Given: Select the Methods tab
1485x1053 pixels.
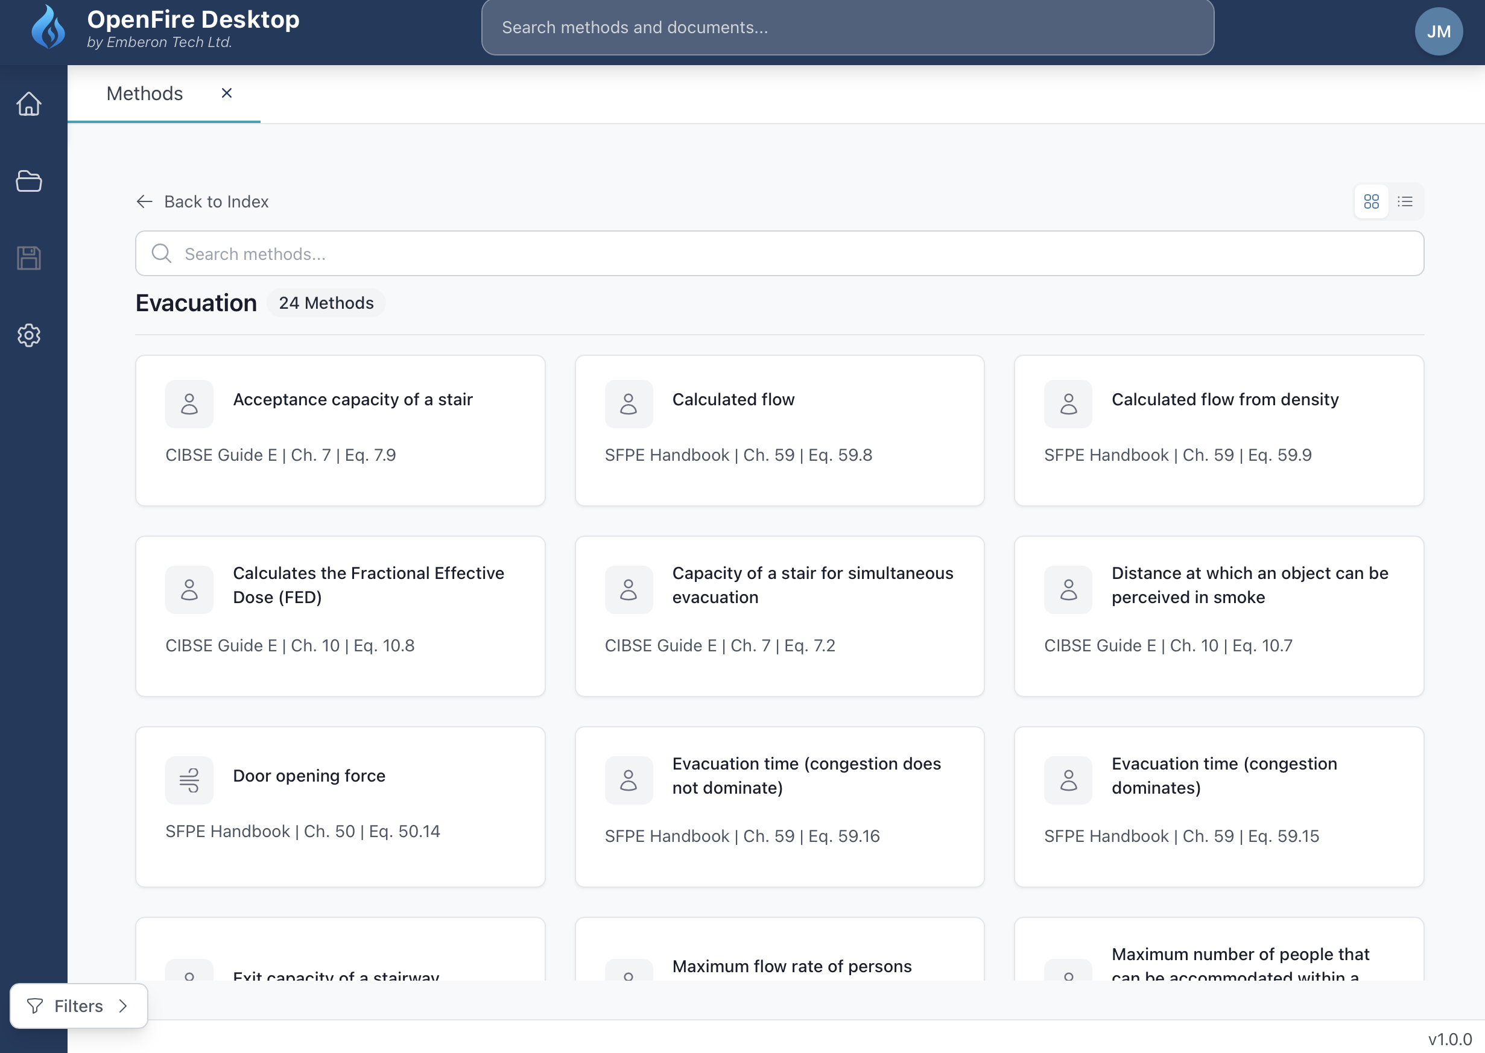Looking at the screenshot, I should point(145,93).
